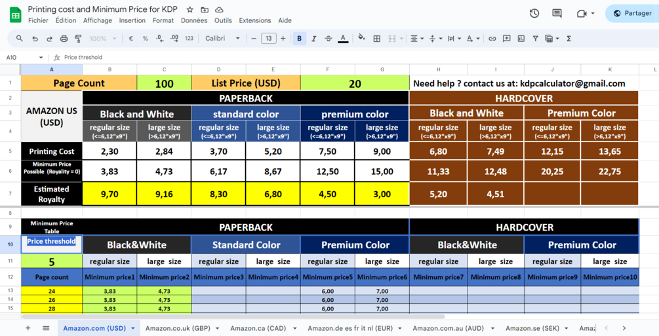The height and width of the screenshot is (336, 659).
Task: Open the name box A10 dropdown
Action: [x=41, y=58]
